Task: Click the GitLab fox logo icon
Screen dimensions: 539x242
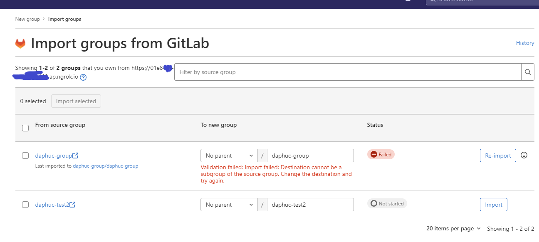Action: click(x=20, y=43)
